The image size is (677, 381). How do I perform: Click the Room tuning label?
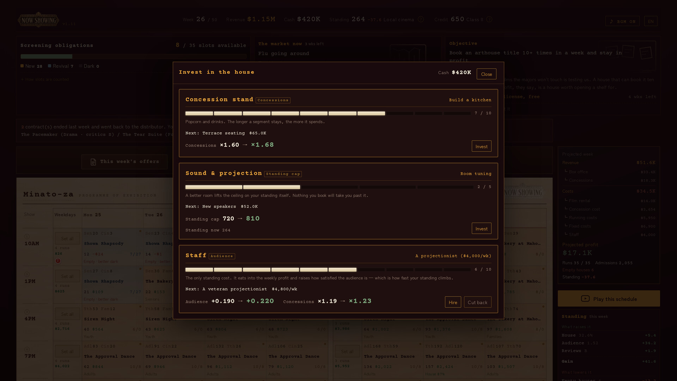click(476, 174)
